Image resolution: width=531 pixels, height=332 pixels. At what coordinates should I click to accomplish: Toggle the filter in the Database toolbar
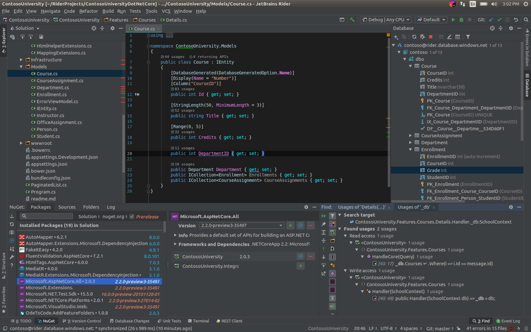468,37
